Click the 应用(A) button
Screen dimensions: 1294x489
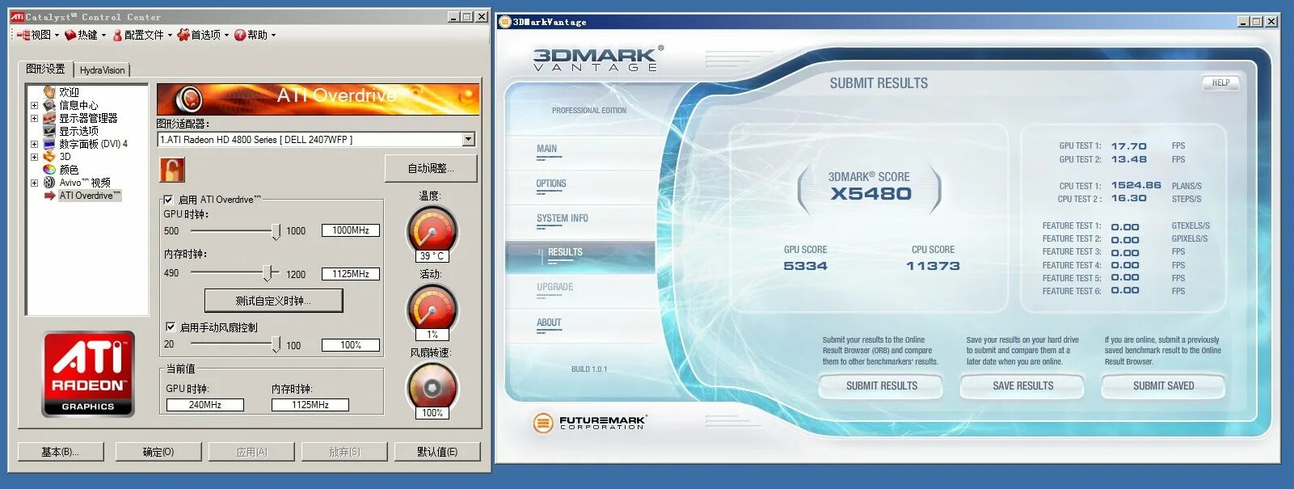point(251,452)
